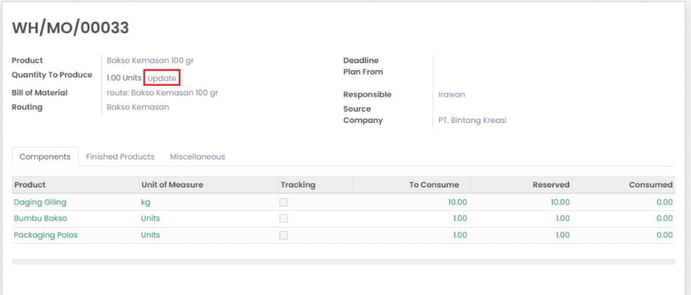Click Reserved 1.00 for Packaging Polos
691x295 pixels.
point(563,235)
